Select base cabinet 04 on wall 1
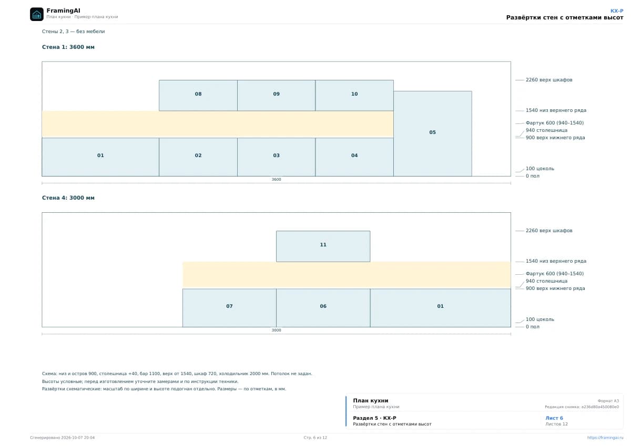This screenshot has width=631, height=446. (354, 157)
